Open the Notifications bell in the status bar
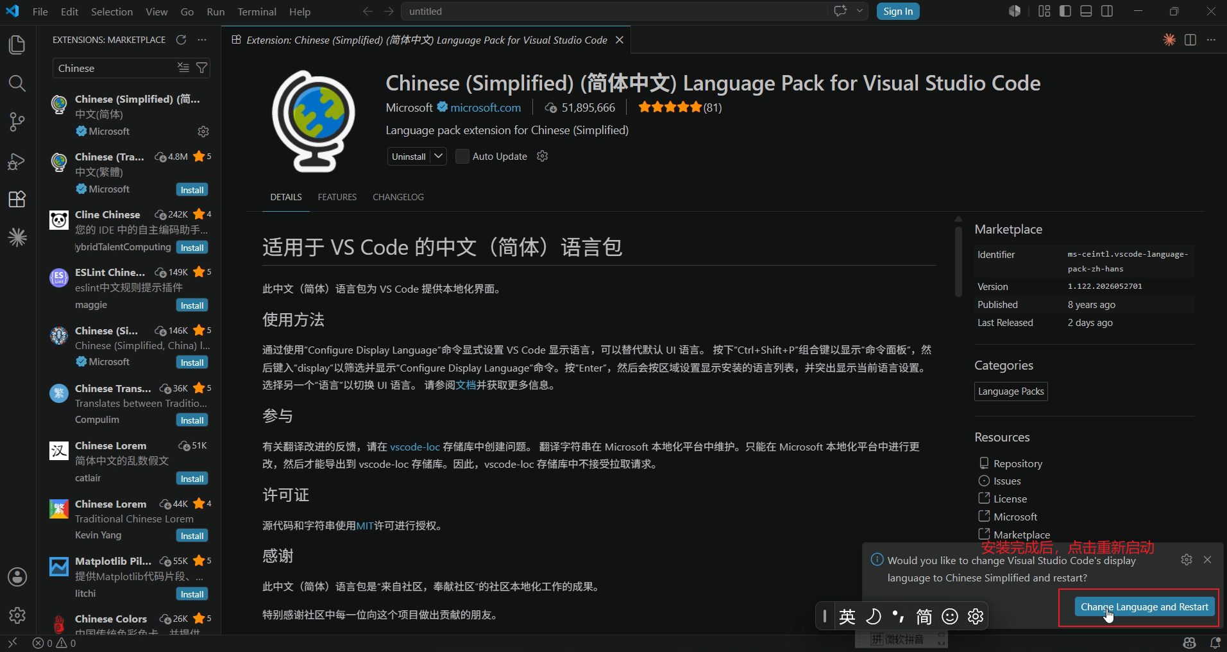Viewport: 1227px width, 652px height. click(x=1215, y=643)
